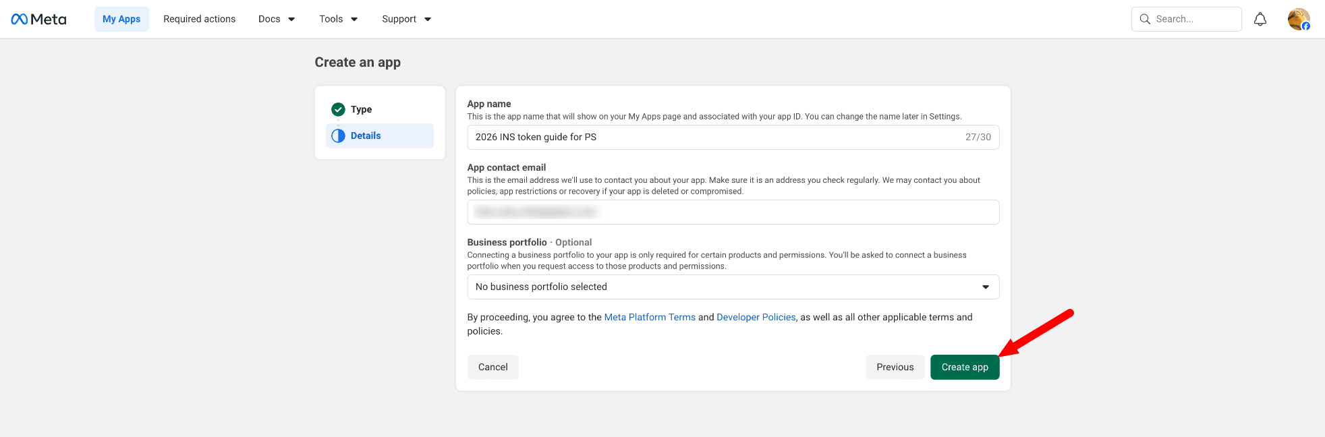Cancel the app creation

[x=492, y=367]
